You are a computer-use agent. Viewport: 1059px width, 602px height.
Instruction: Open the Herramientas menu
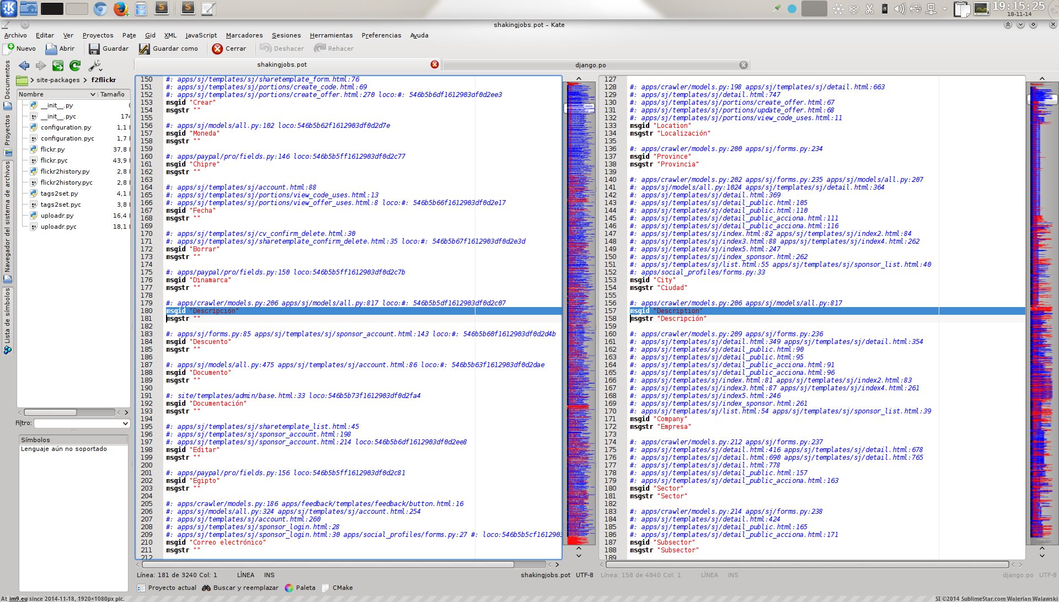pos(331,35)
